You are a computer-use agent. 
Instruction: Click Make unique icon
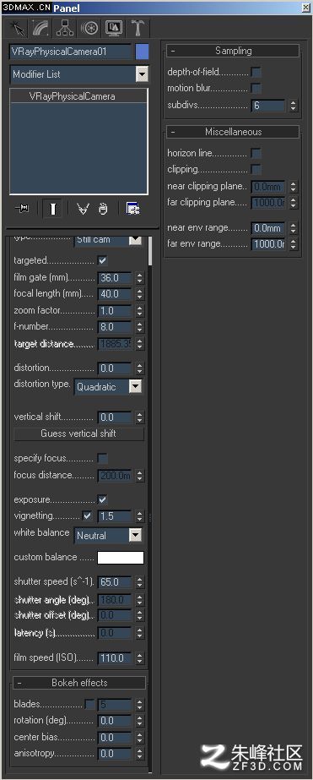pyautogui.click(x=83, y=209)
